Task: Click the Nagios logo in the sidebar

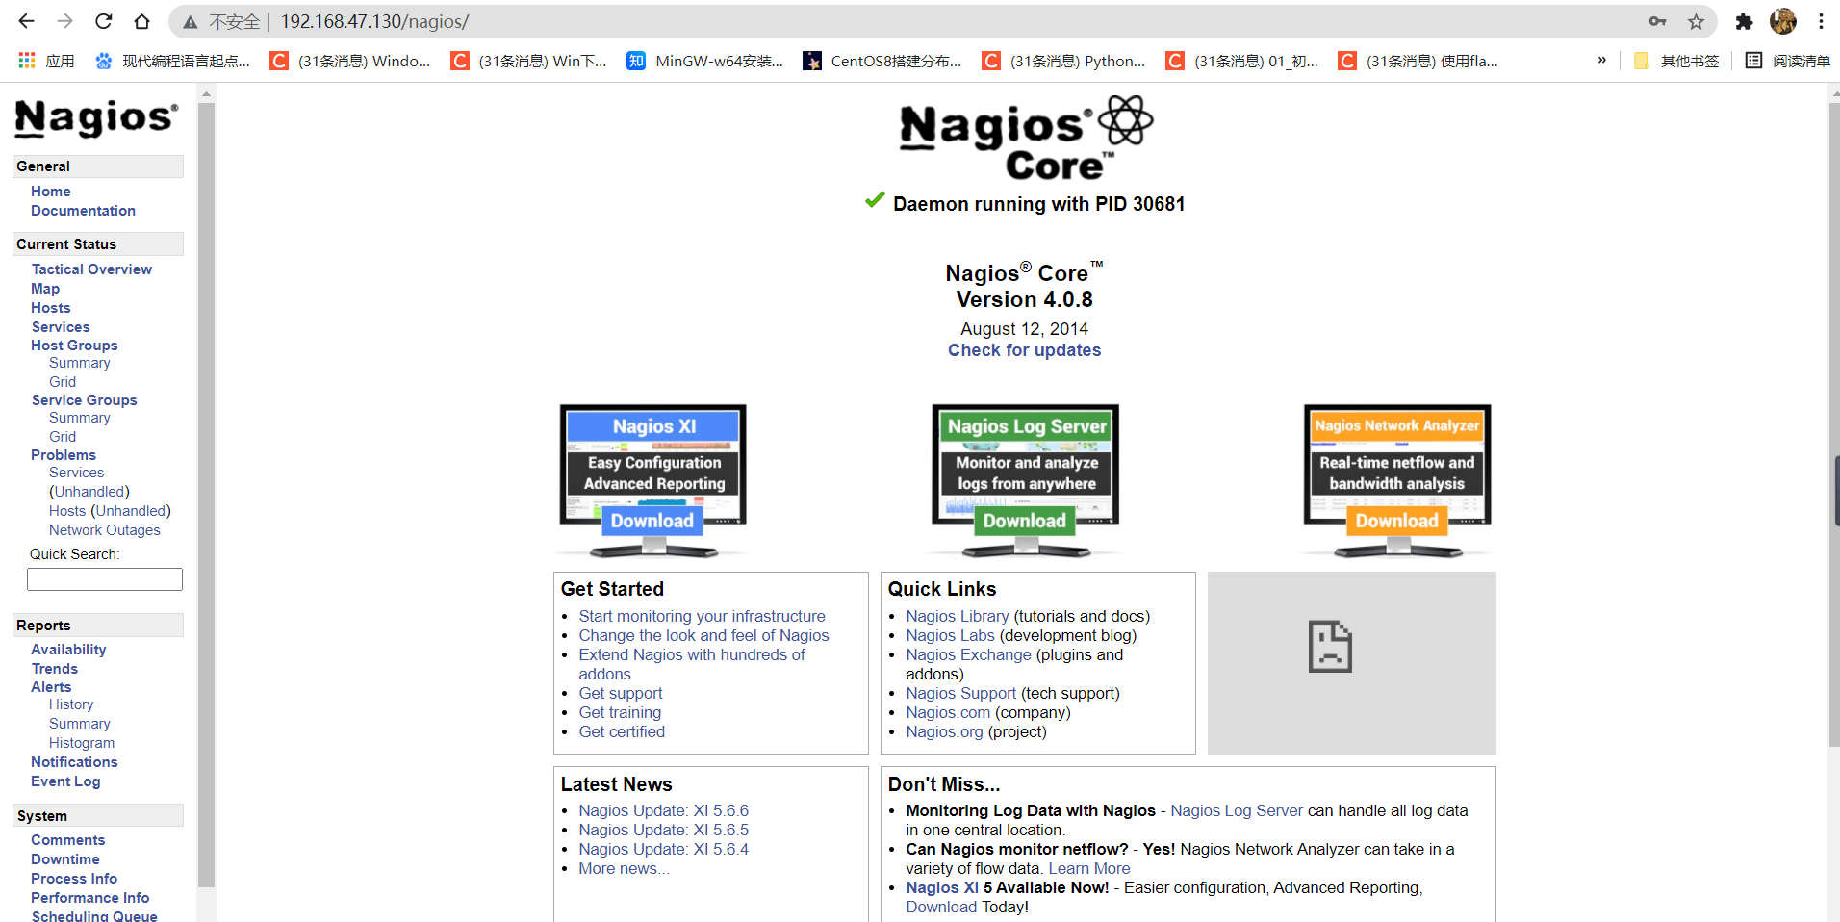Action: tap(96, 118)
